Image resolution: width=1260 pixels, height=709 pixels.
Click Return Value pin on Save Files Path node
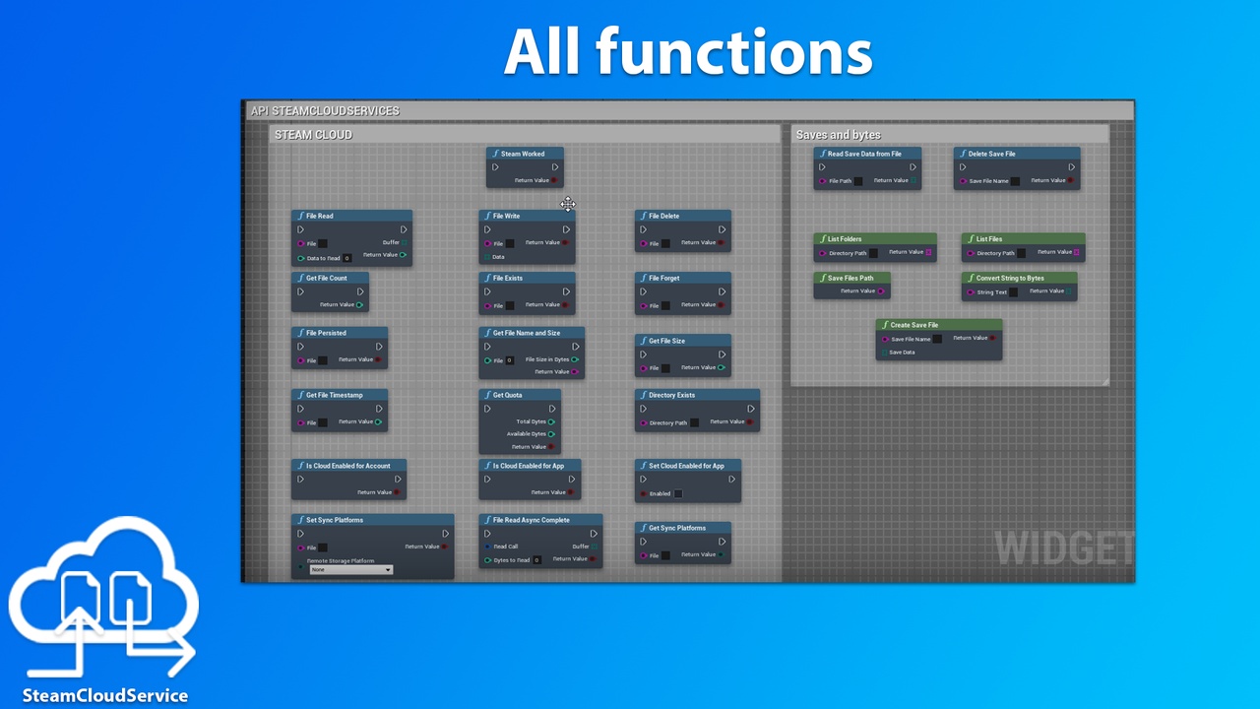point(881,290)
